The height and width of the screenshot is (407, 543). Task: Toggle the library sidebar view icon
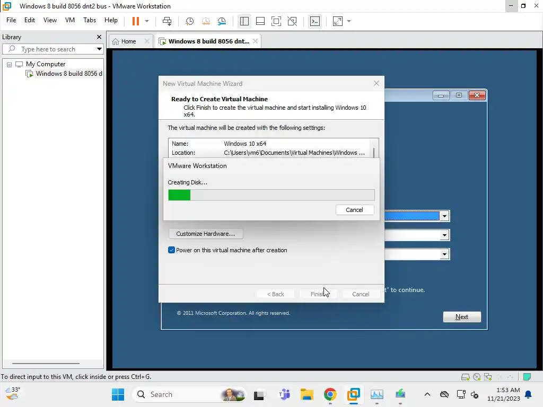coord(244,21)
